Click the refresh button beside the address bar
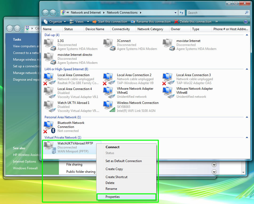The width and height of the screenshot is (254, 204). point(182,13)
